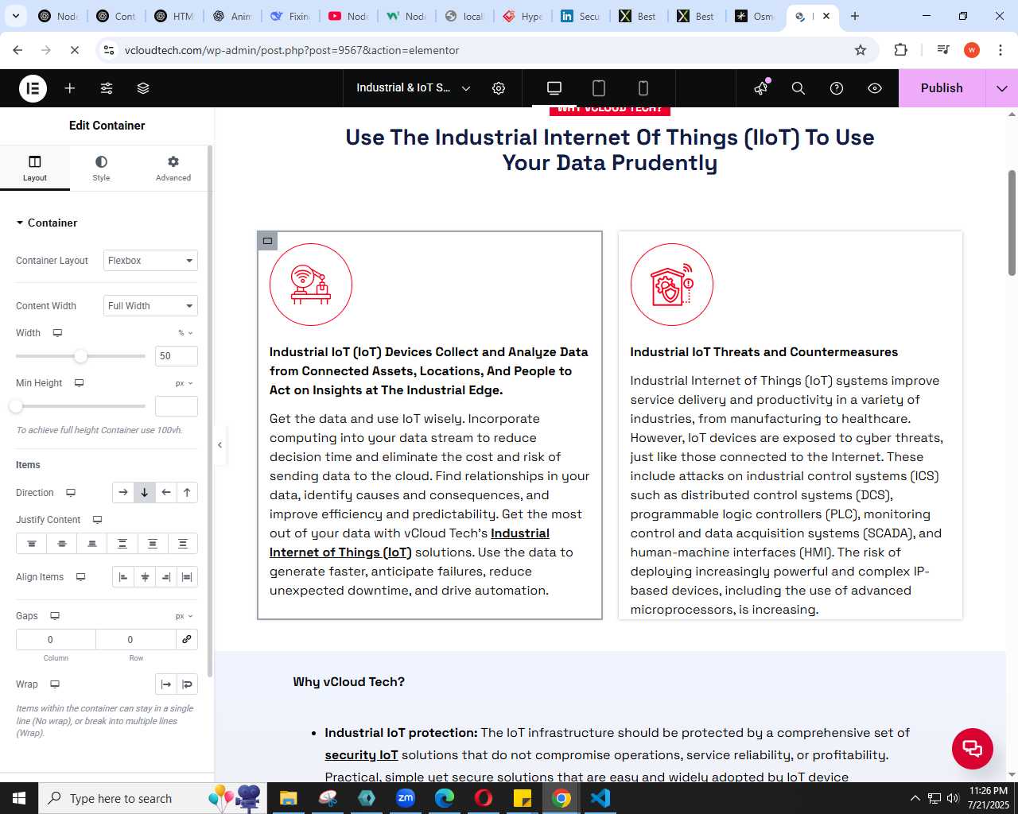Open Industrial Internet of Things (IoT) link
Screen dimensions: 1018x814
410,543
